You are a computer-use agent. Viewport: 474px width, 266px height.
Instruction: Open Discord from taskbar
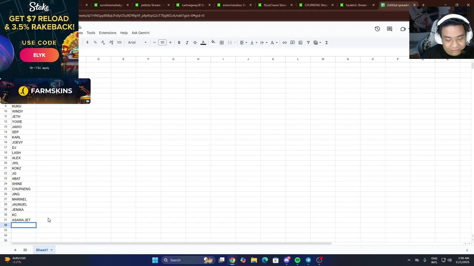click(x=287, y=260)
